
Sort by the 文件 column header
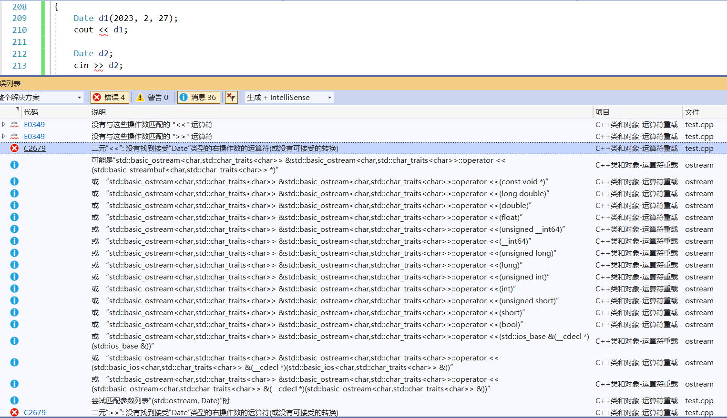coord(705,112)
